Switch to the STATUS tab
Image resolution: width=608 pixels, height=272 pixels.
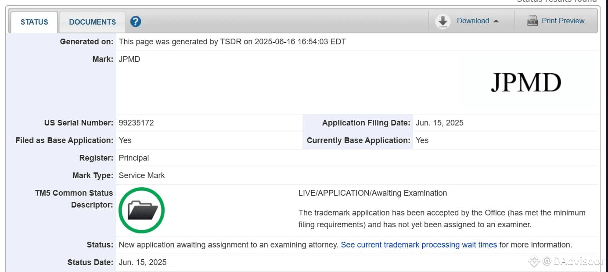[34, 22]
